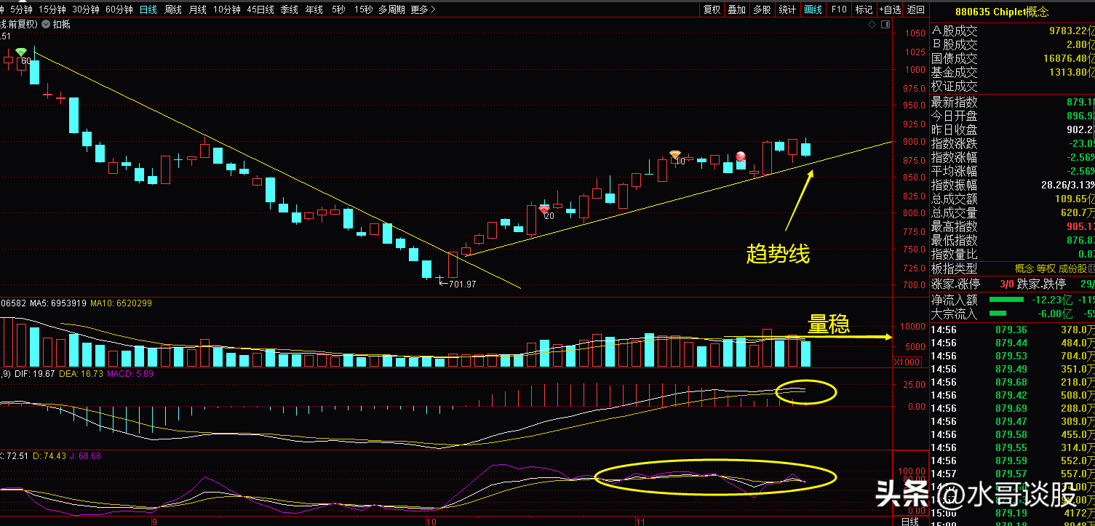Click the 成份股 constituent stocks link
This screenshot has width=1095, height=526.
[x=1078, y=269]
